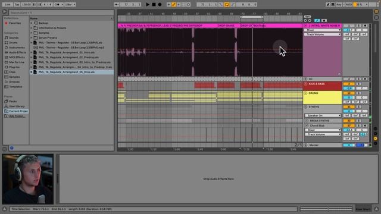Arm the Chord Stab track
The image size is (381, 214).
point(365,125)
